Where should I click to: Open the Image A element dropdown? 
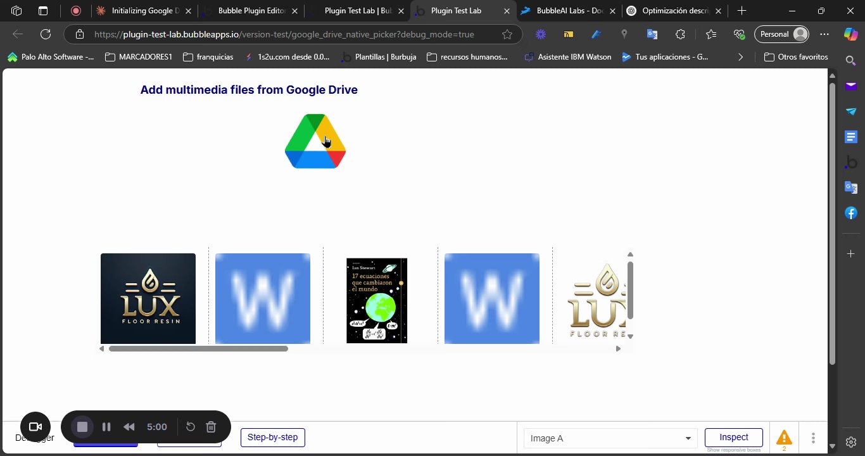pyautogui.click(x=610, y=438)
